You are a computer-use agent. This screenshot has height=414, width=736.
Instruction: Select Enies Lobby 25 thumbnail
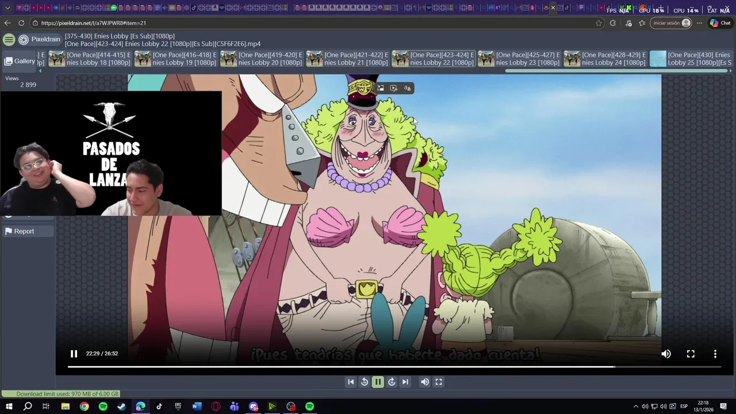[x=691, y=59]
